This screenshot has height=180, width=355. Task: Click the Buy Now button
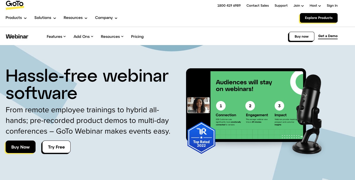coord(20,147)
